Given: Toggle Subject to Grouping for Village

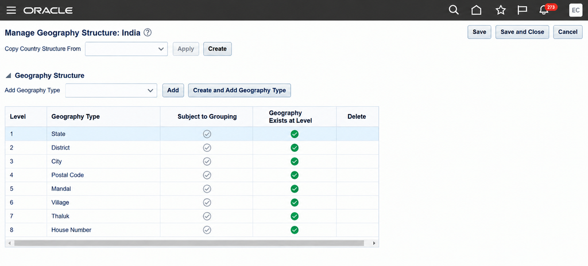Looking at the screenshot, I should coord(207,202).
